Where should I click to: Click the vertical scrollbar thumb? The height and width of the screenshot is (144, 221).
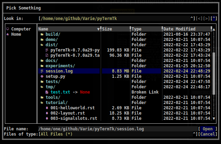pyautogui.click(x=214, y=74)
